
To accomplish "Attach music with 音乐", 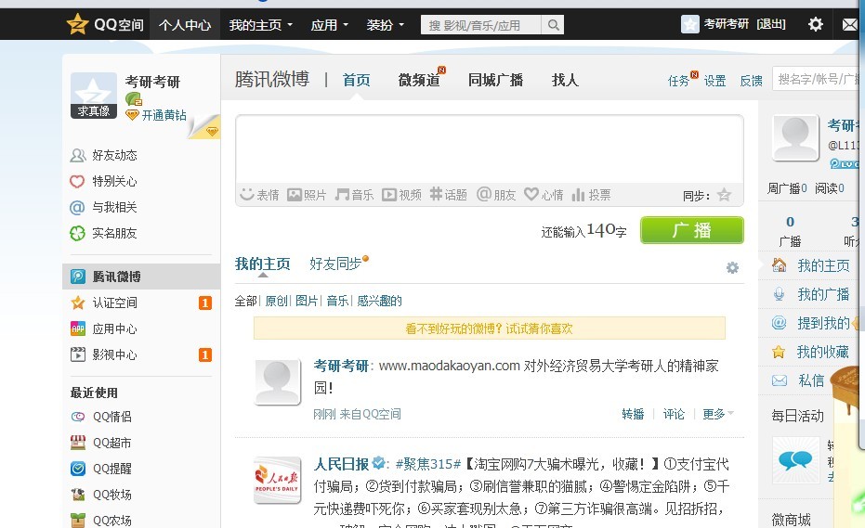I will tap(354, 195).
